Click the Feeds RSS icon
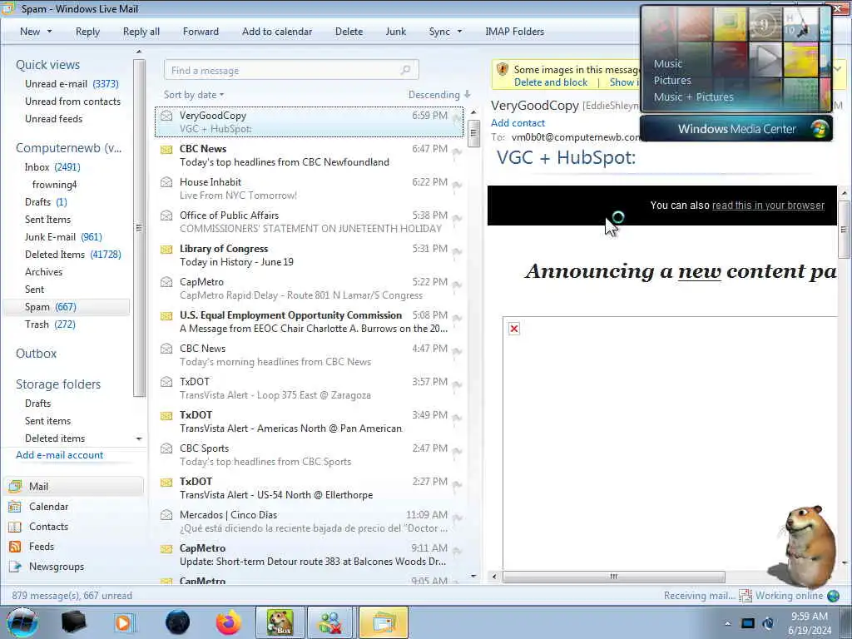852x639 pixels. click(x=15, y=547)
